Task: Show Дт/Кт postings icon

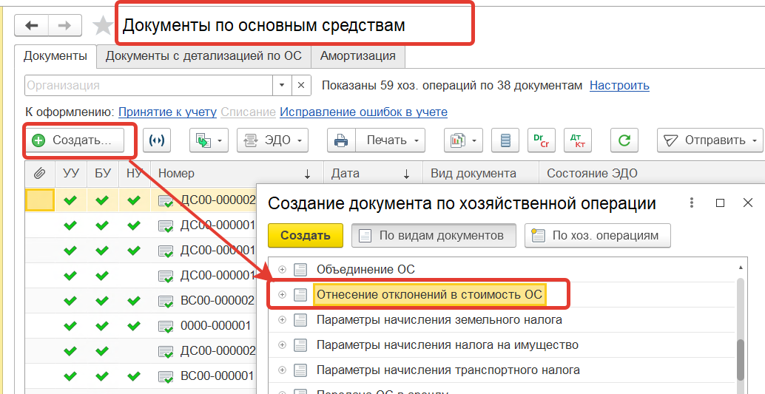Action: (578, 140)
